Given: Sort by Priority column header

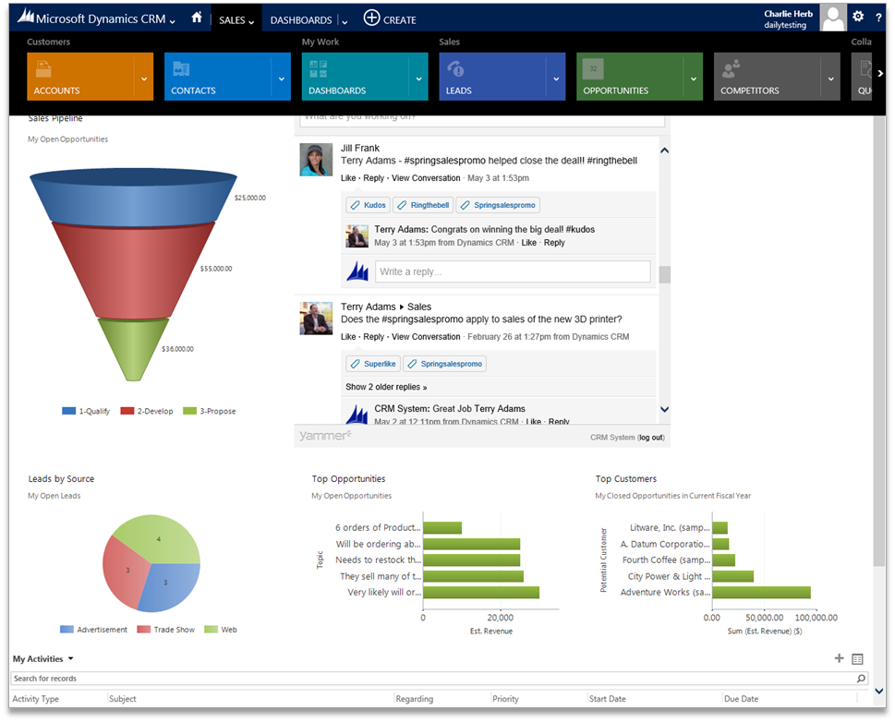Looking at the screenshot, I should coord(506,699).
